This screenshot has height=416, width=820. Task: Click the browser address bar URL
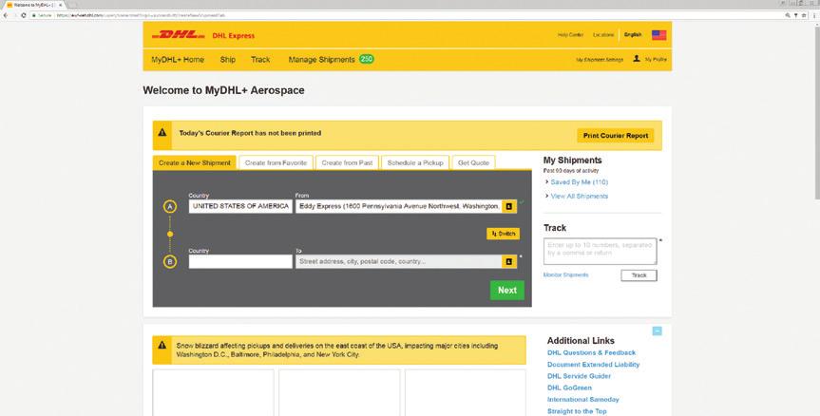[x=142, y=16]
